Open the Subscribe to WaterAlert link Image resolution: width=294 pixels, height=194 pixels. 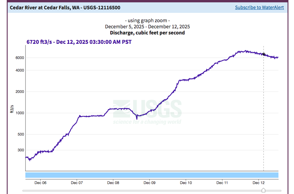[259, 7]
